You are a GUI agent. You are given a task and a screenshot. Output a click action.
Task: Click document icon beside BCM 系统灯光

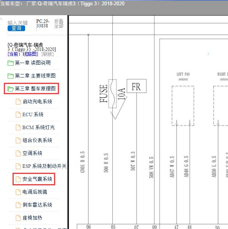click(18, 127)
